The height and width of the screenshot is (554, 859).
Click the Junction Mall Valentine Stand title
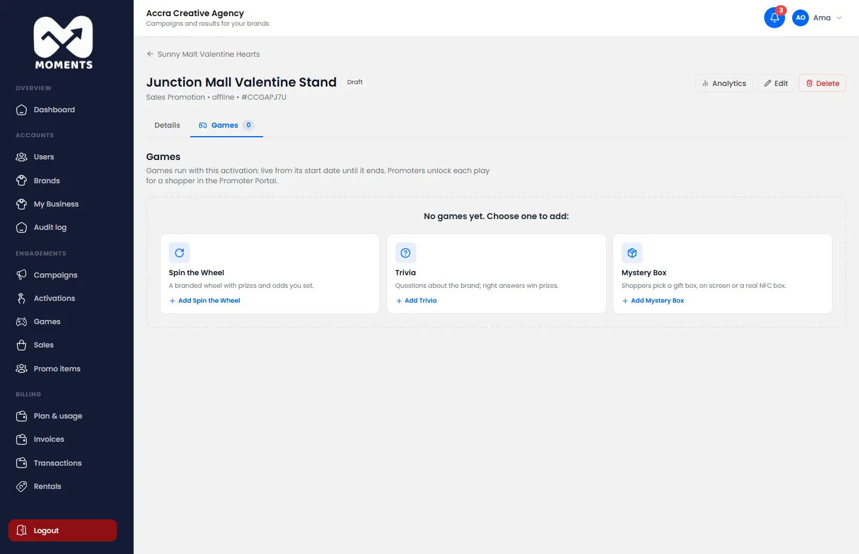coord(242,82)
